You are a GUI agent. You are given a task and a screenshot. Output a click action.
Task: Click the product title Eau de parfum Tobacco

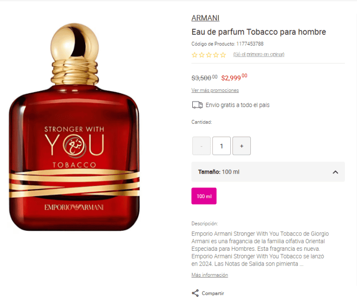coord(259,32)
